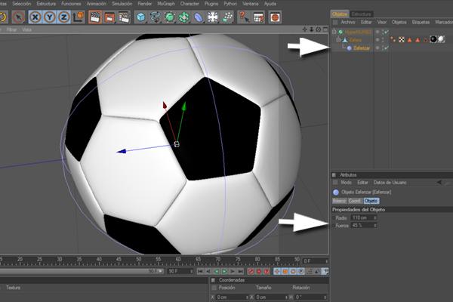The height and width of the screenshot is (302, 453).
Task: Open Modo menu in Atributos panel
Action: click(346, 183)
